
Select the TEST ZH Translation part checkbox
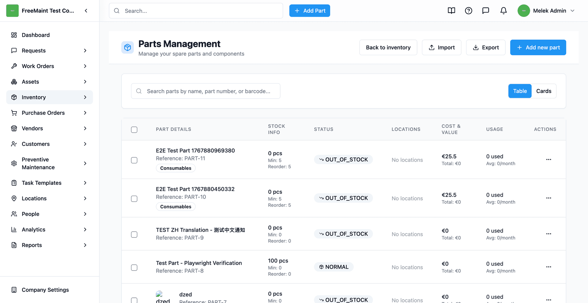[134, 235]
